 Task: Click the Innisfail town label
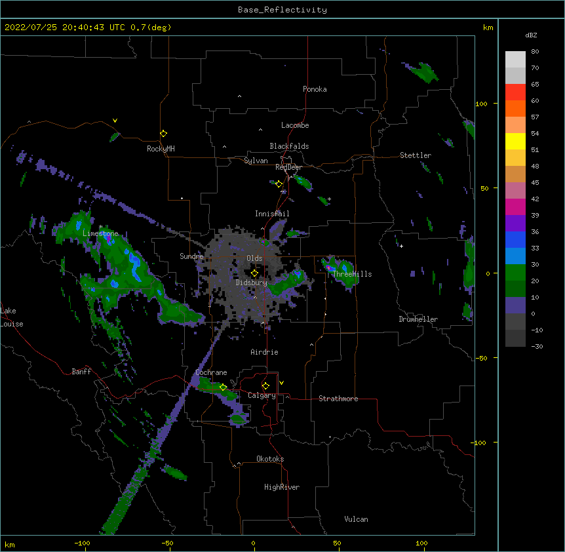(272, 214)
